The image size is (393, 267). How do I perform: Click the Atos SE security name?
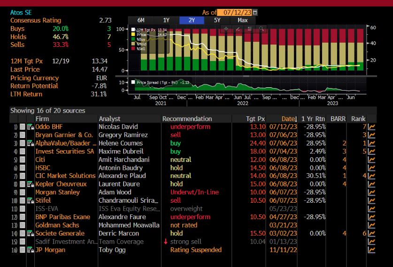tap(21, 13)
